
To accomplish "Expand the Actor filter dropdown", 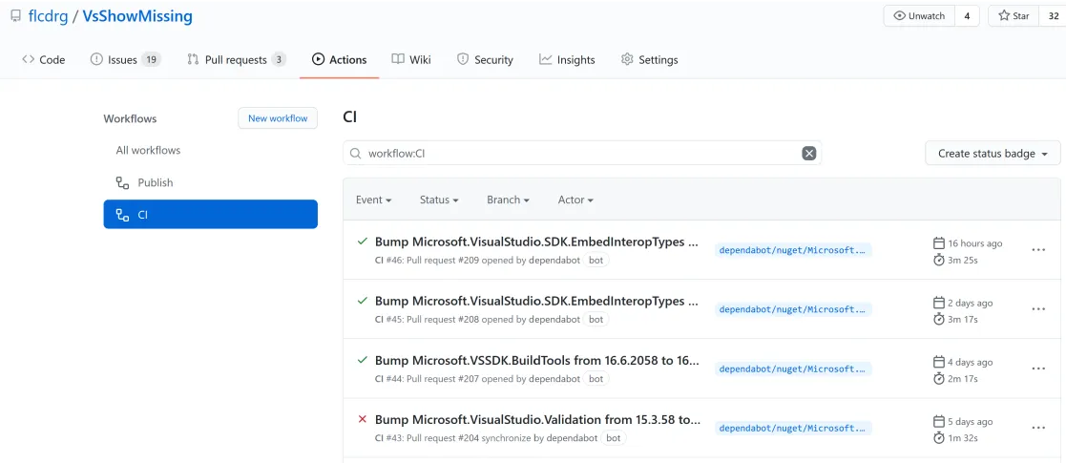I will 575,200.
